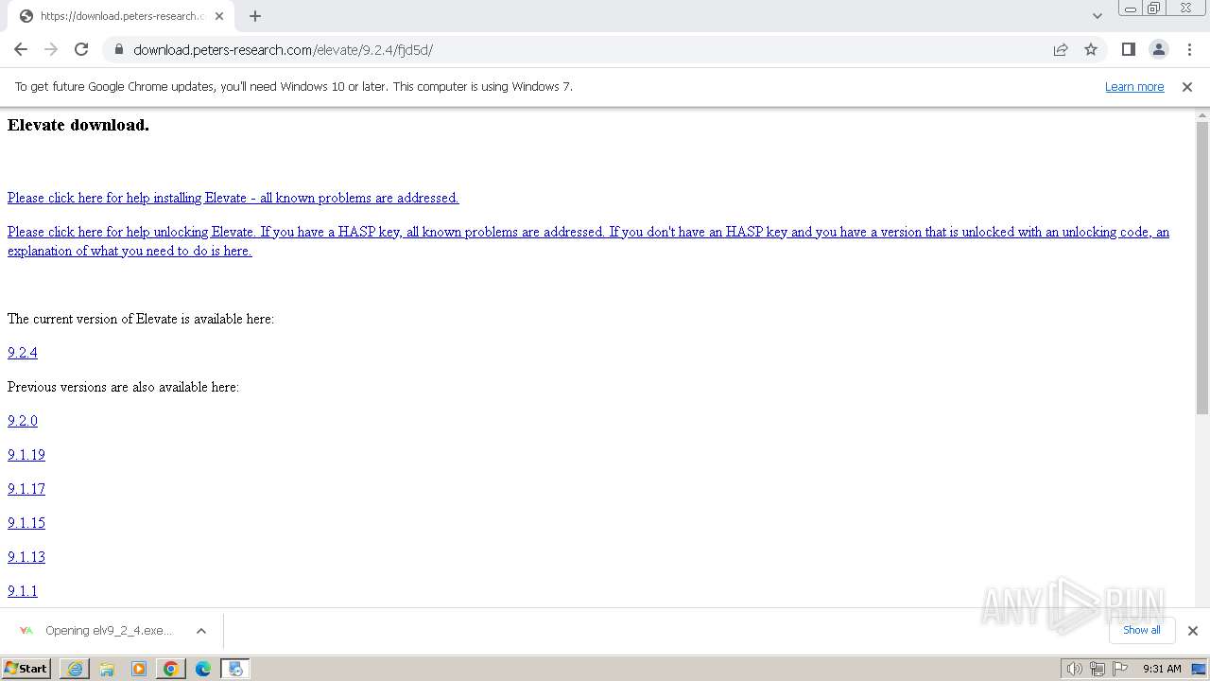
Task: Share this page icon in address bar
Action: pyautogui.click(x=1061, y=49)
